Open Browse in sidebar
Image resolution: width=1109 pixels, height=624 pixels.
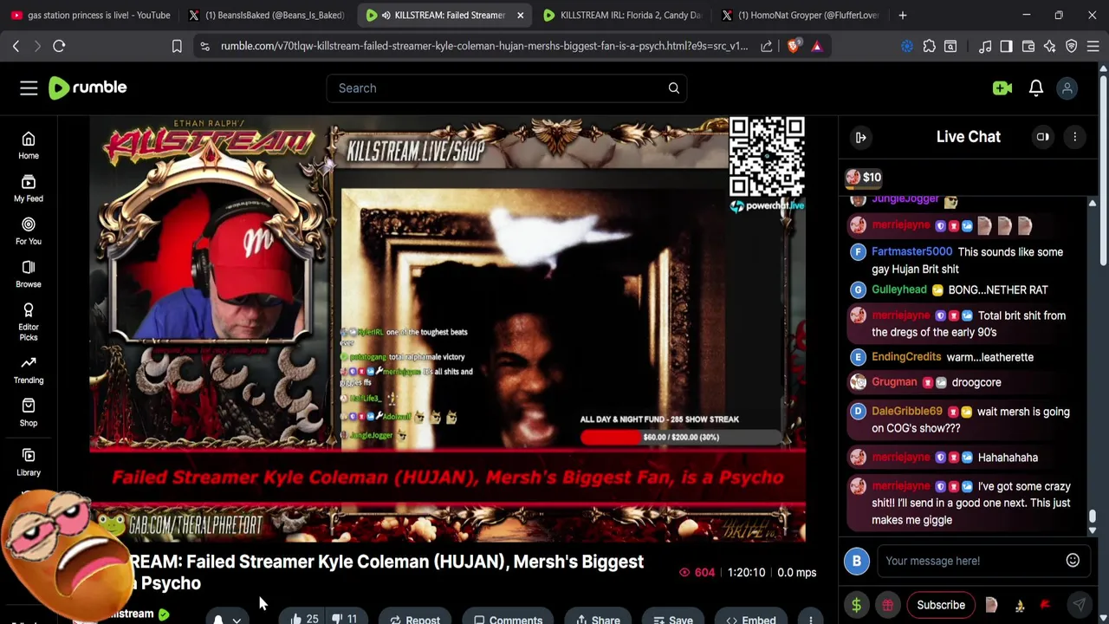coord(29,274)
